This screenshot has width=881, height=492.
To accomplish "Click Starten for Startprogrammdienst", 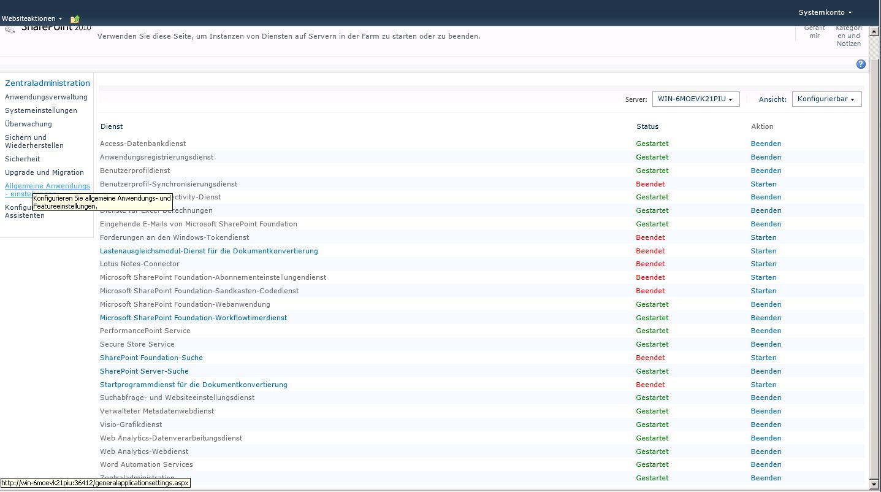I will click(763, 385).
